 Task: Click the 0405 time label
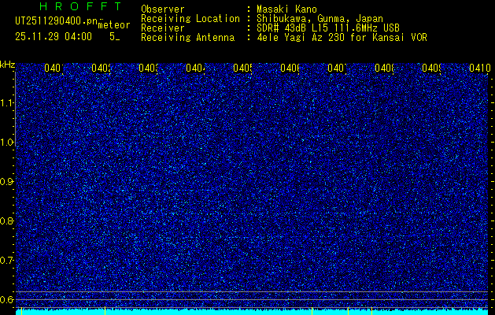[x=243, y=68]
